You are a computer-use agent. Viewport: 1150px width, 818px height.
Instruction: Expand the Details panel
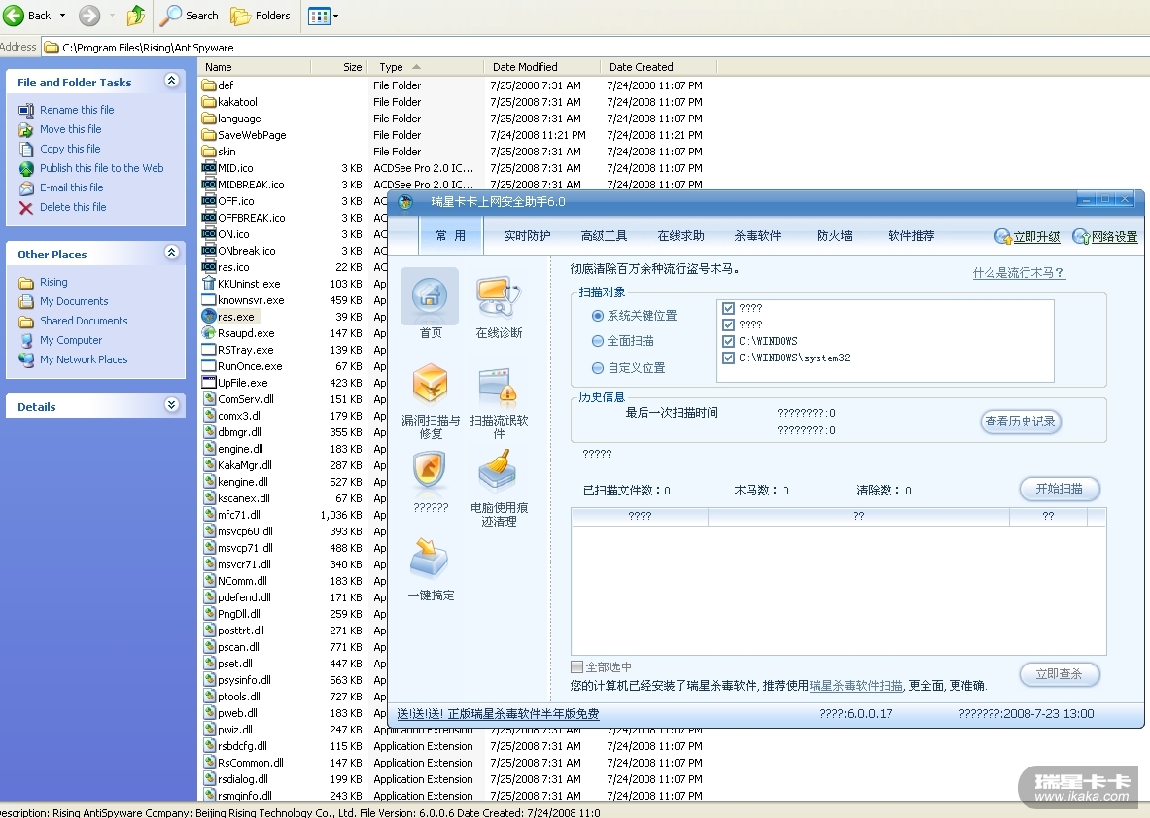pos(172,406)
